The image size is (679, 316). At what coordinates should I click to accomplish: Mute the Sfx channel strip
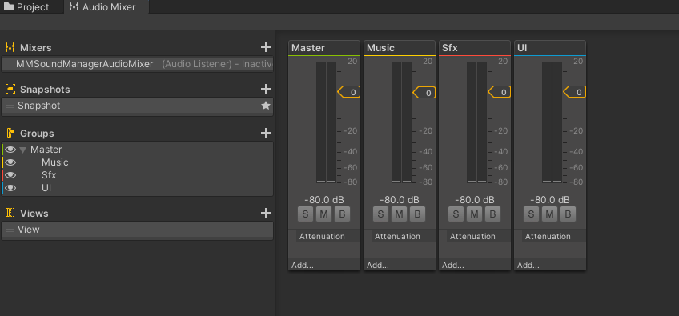(x=475, y=214)
